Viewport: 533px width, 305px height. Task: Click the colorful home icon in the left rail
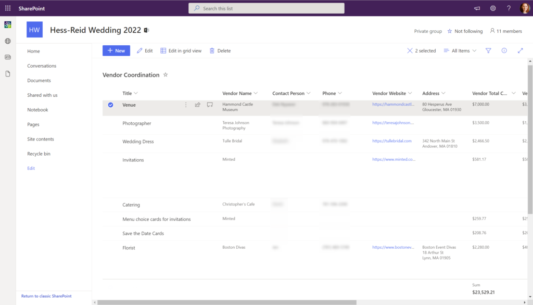point(8,24)
